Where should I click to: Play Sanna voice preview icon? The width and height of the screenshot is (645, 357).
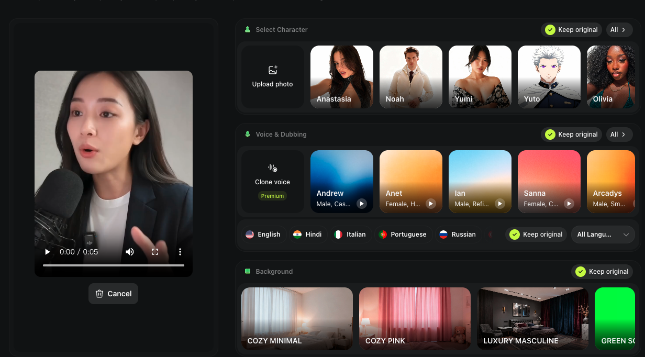[569, 204]
